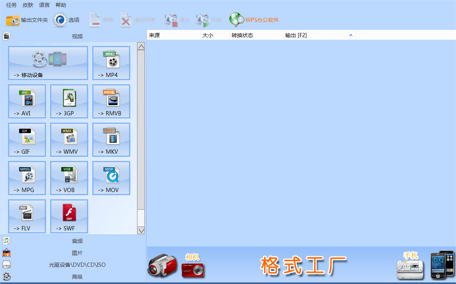
Task: Choose the 移动设备 conversion preset
Action: point(48,63)
